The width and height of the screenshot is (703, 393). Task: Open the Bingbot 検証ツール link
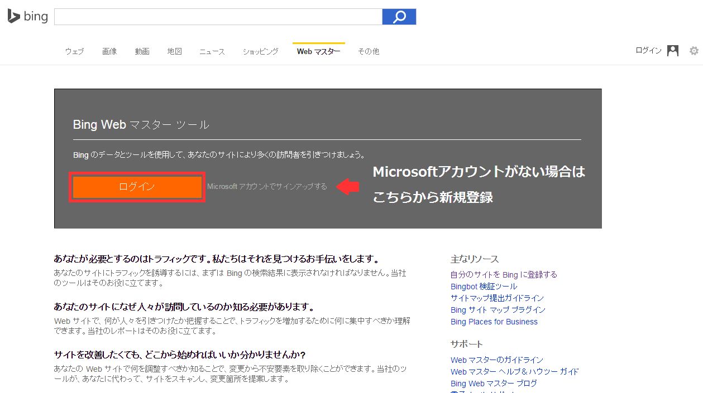click(x=484, y=286)
